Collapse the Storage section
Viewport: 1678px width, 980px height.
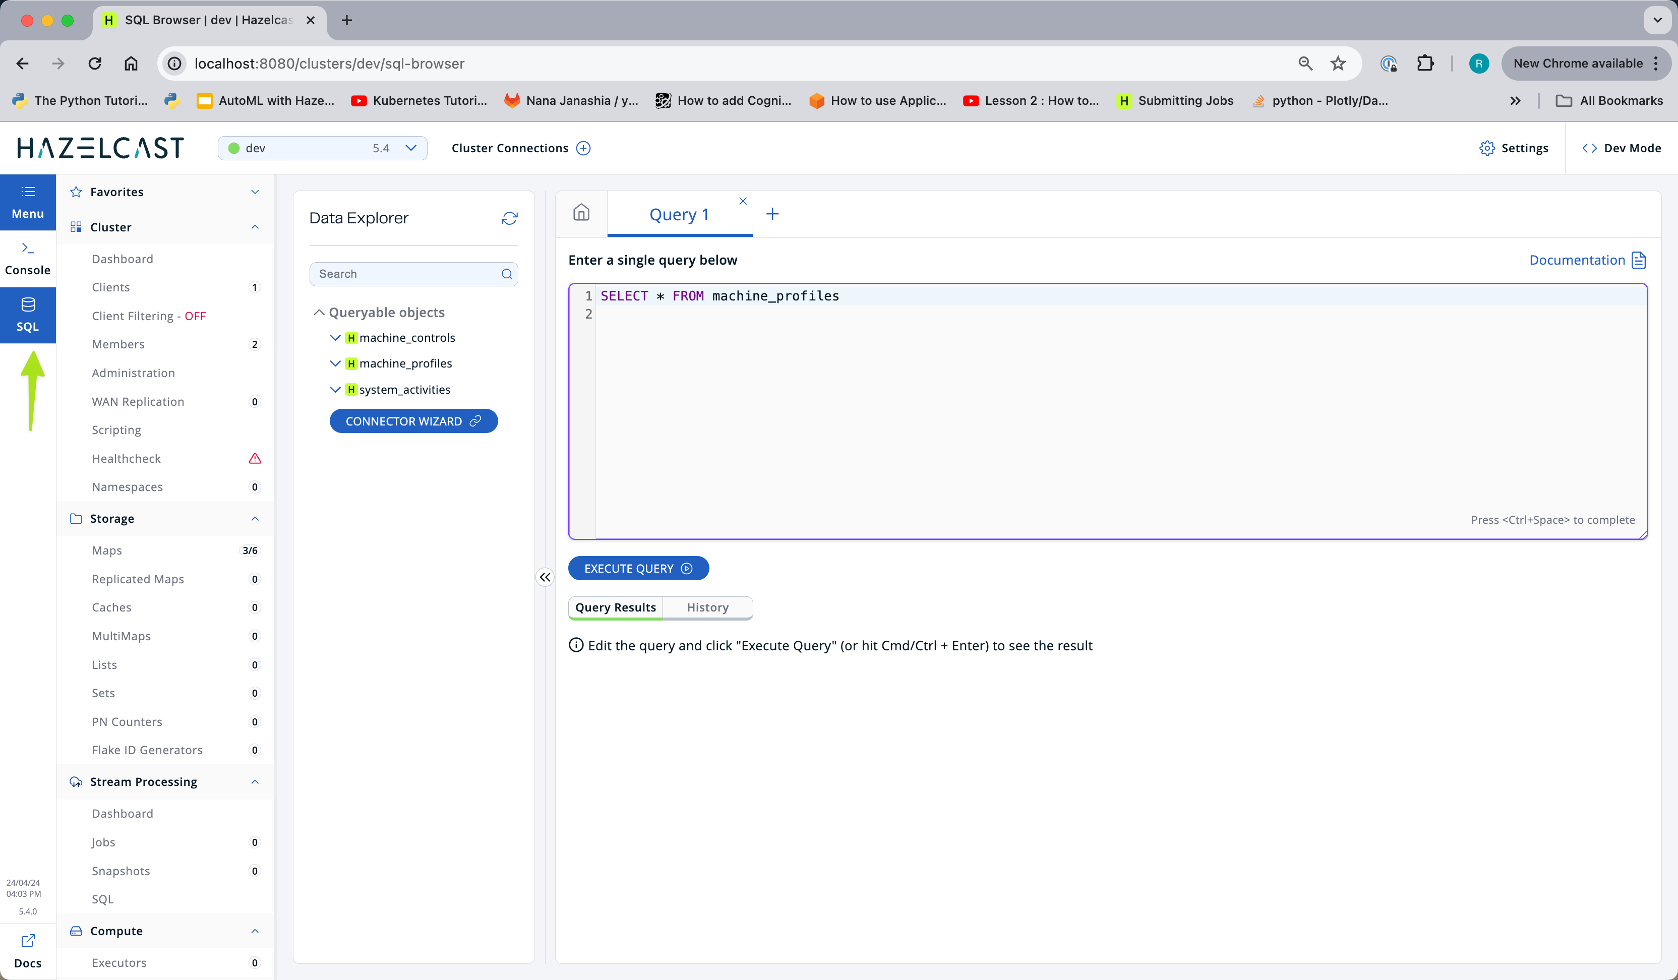tap(254, 519)
